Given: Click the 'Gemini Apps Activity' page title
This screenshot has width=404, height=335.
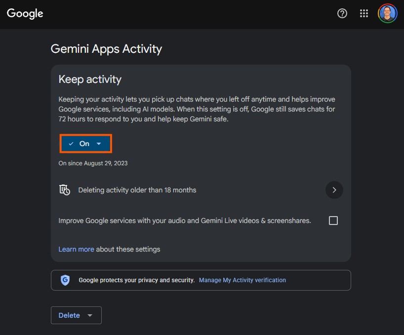Looking at the screenshot, I should click(x=106, y=49).
